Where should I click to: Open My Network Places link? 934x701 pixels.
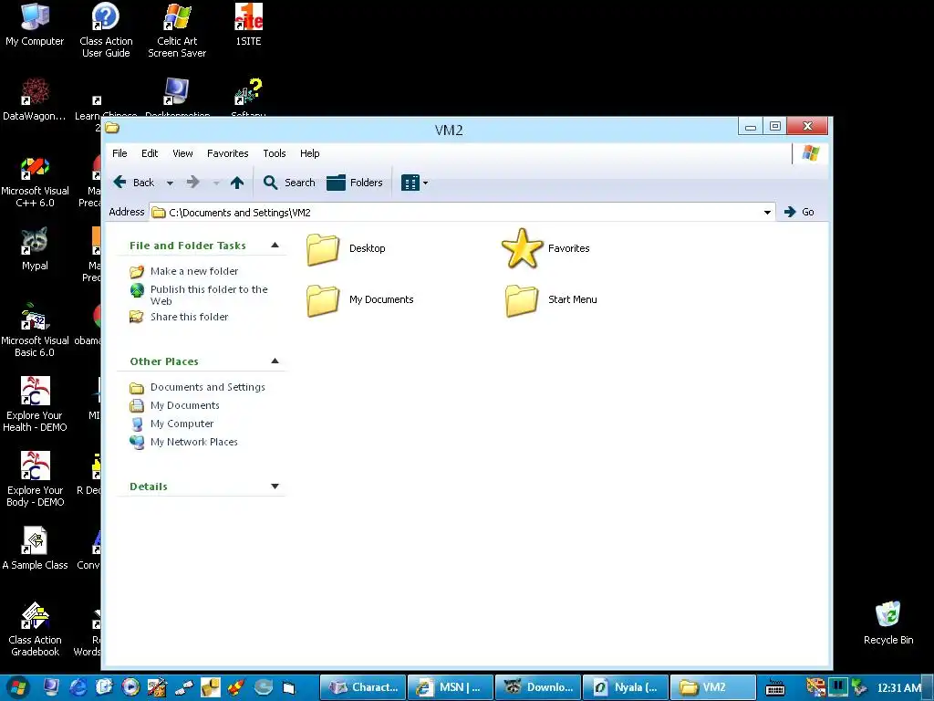coord(193,442)
